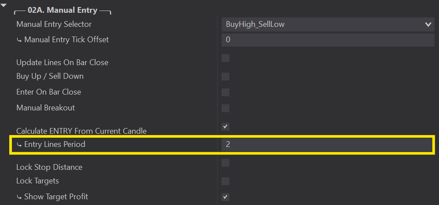
Task: Enable the Lock Stop Distance checkbox
Action: (225, 163)
